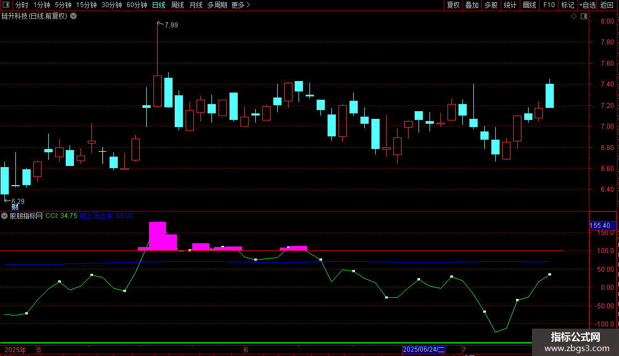619x356 pixels.
Task: Select the 5分钟 period tab
Action: point(63,5)
